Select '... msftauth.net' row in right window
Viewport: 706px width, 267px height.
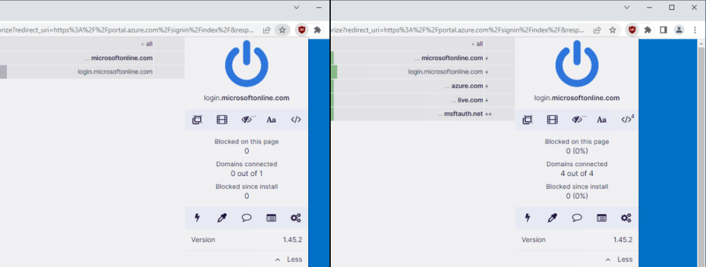tap(423, 114)
